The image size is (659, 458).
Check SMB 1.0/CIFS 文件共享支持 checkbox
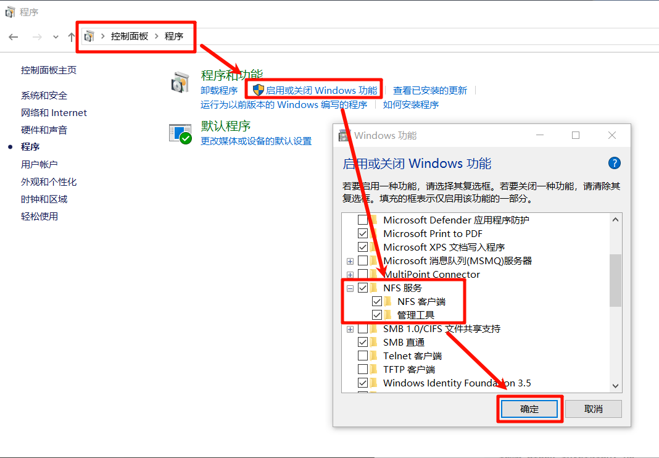click(x=363, y=328)
